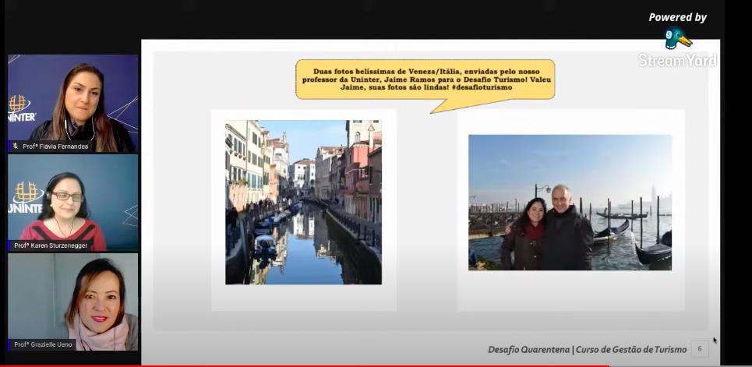
Task: Select the Profª Flávia Fernandes name label
Action: (x=55, y=146)
